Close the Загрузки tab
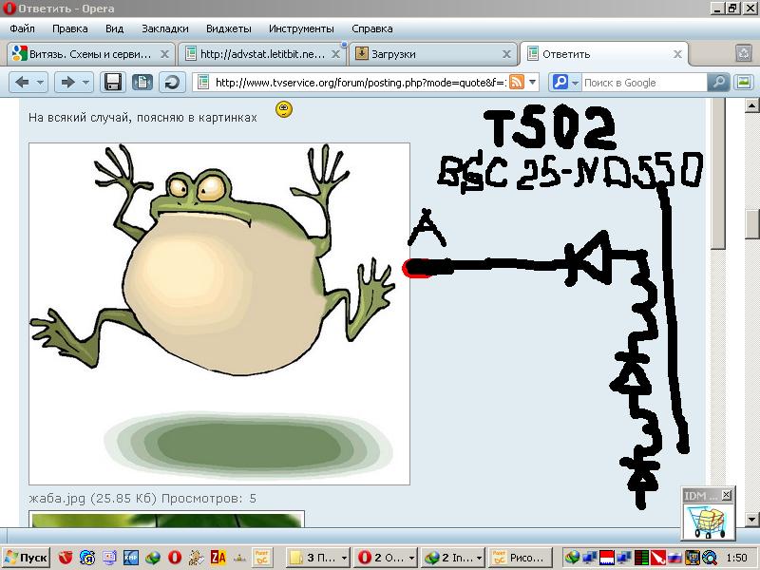 click(507, 54)
